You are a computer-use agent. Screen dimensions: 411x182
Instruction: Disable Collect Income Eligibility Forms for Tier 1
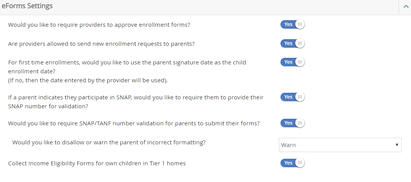[x=293, y=163]
